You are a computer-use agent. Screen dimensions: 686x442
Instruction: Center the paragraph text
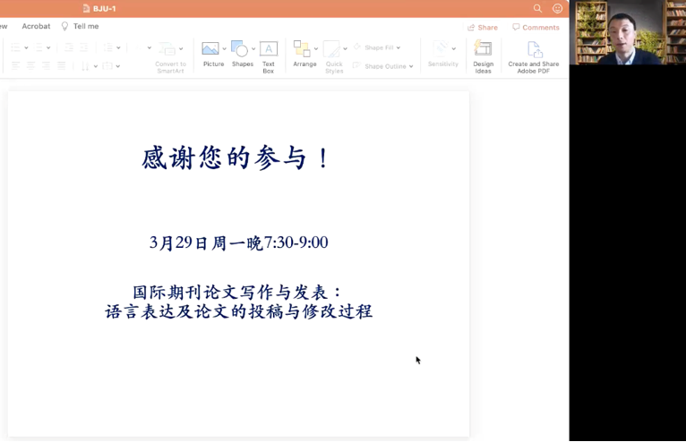pos(31,65)
